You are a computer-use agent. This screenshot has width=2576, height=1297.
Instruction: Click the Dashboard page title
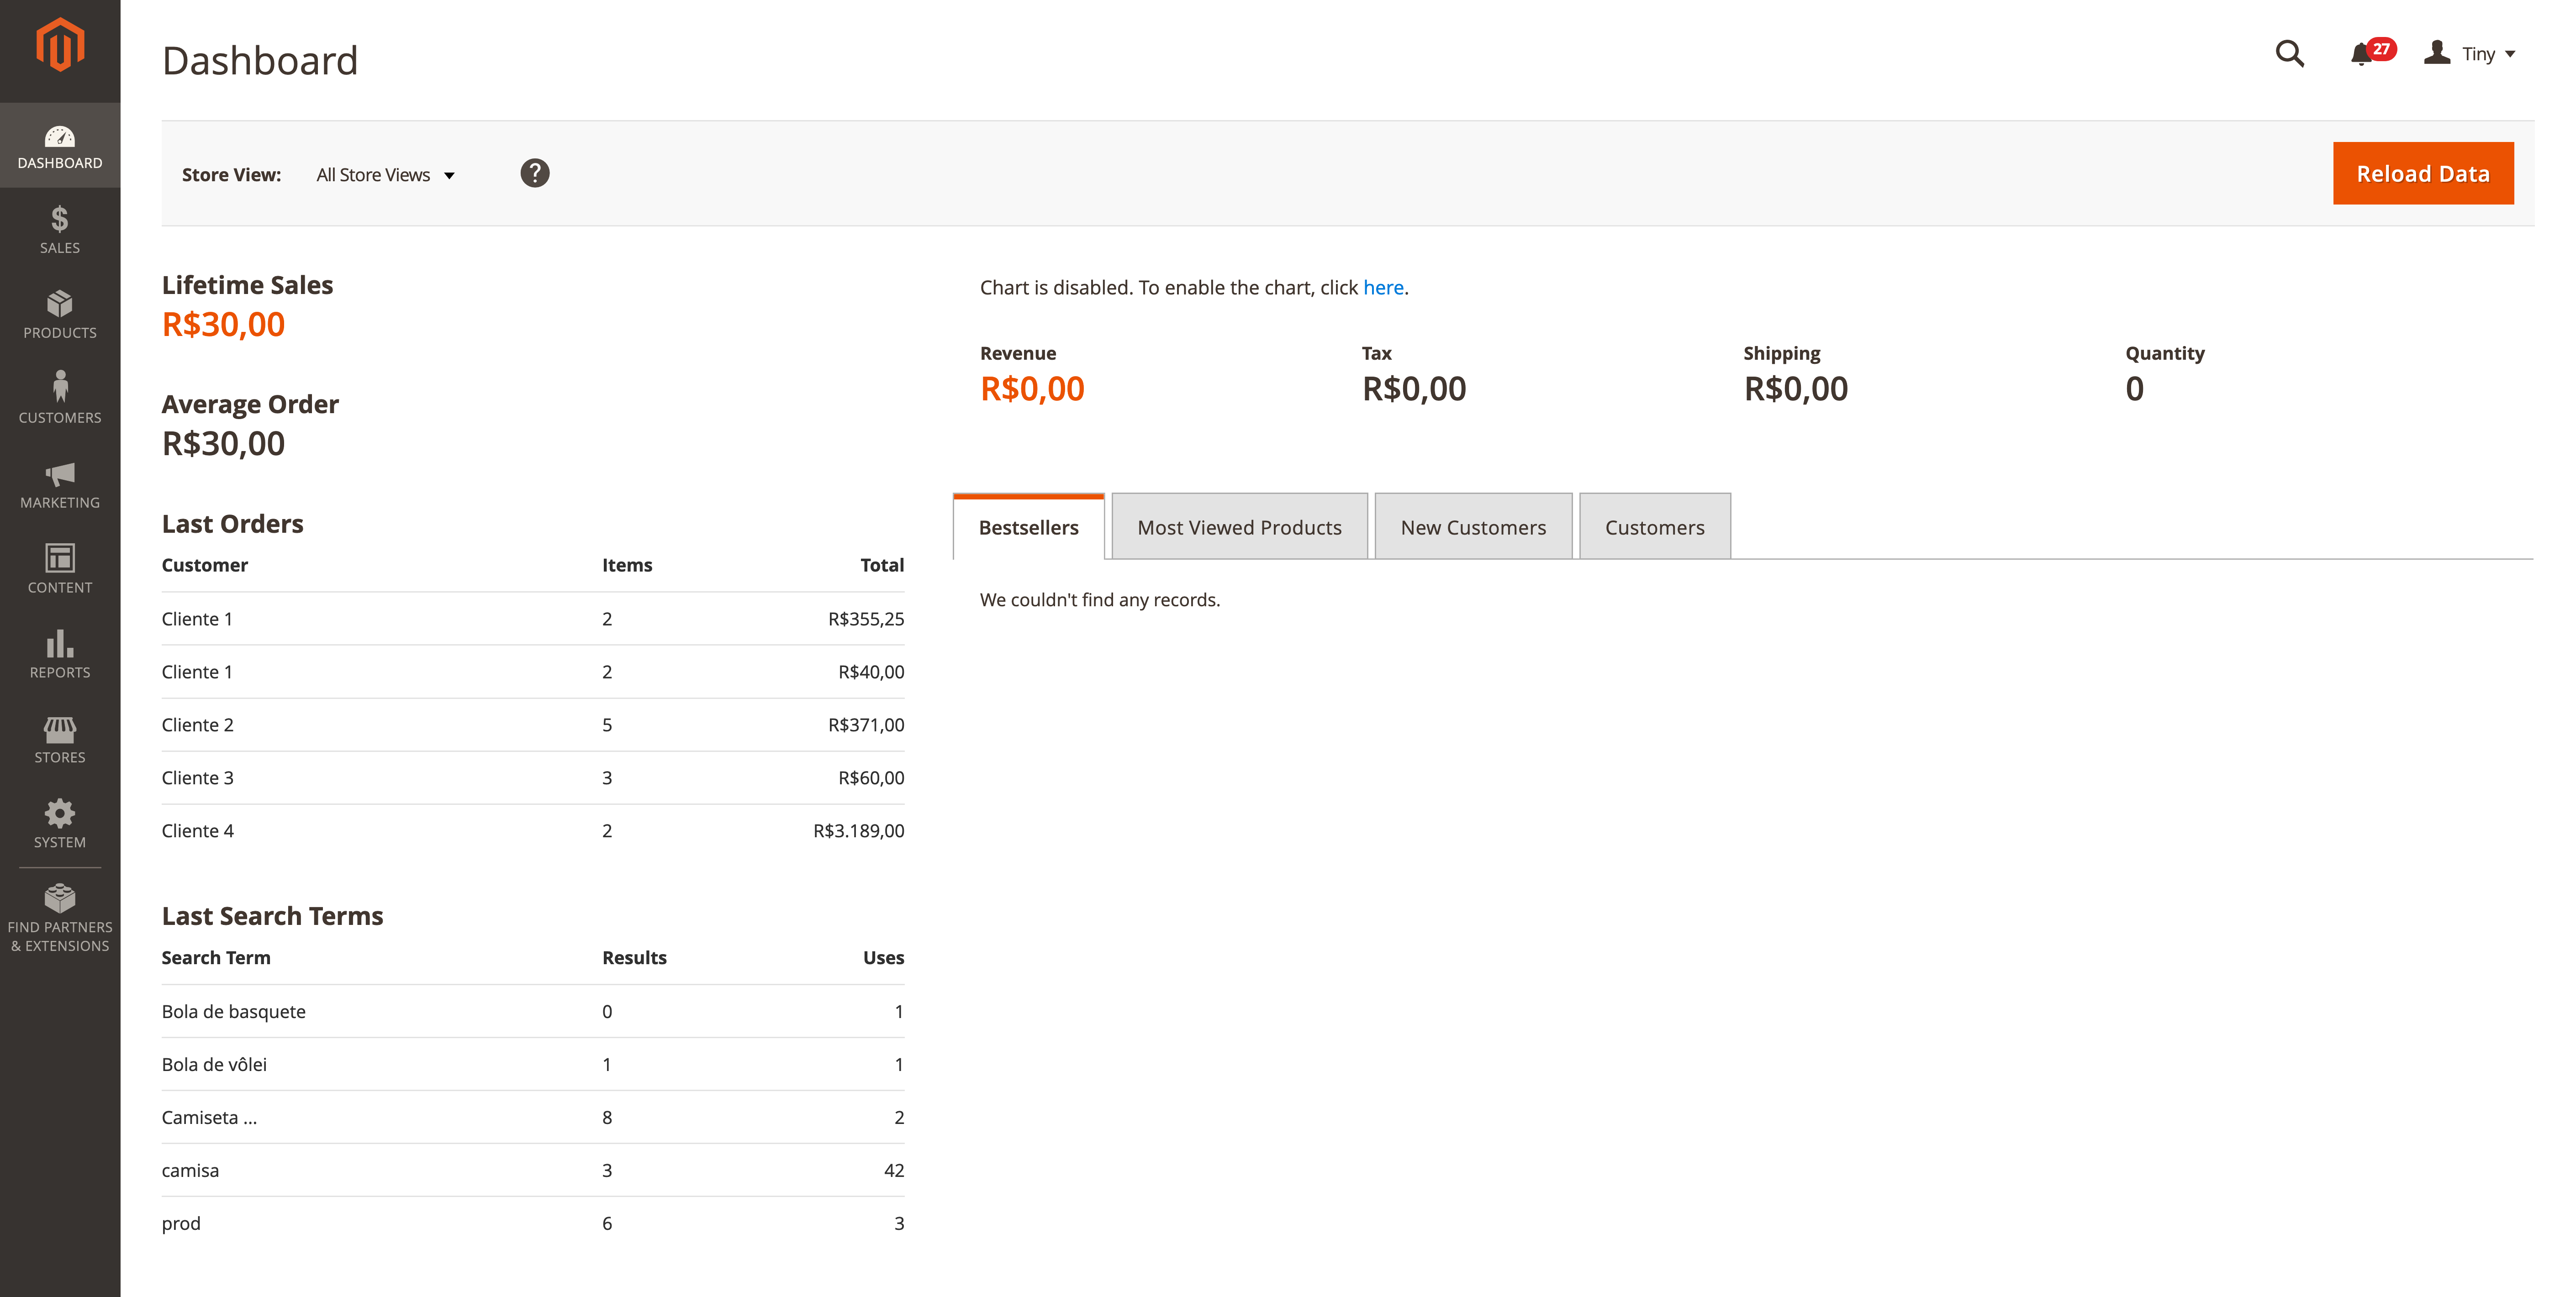[x=260, y=61]
